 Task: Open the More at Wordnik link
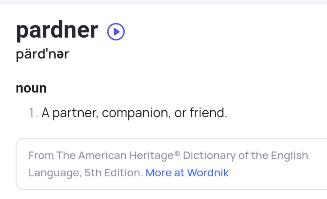(187, 173)
